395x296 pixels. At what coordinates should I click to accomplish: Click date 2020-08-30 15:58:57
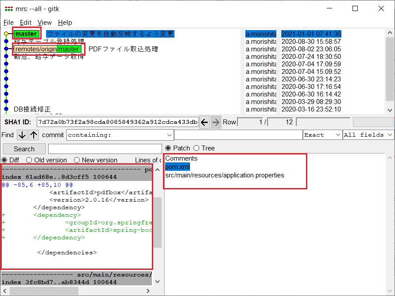pos(311,42)
